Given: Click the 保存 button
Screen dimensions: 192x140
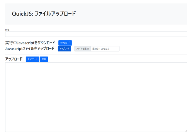Looking at the screenshot, I should tap(44, 59).
